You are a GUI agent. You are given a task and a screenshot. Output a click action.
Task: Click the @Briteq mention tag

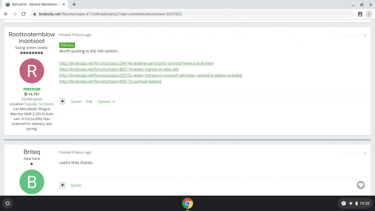pyautogui.click(x=67, y=45)
